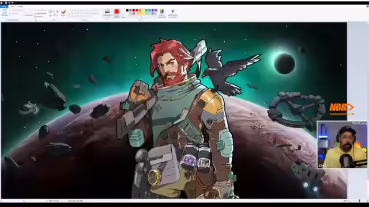
Task: Switch to the third ribbon tab
Action: click(x=21, y=6)
